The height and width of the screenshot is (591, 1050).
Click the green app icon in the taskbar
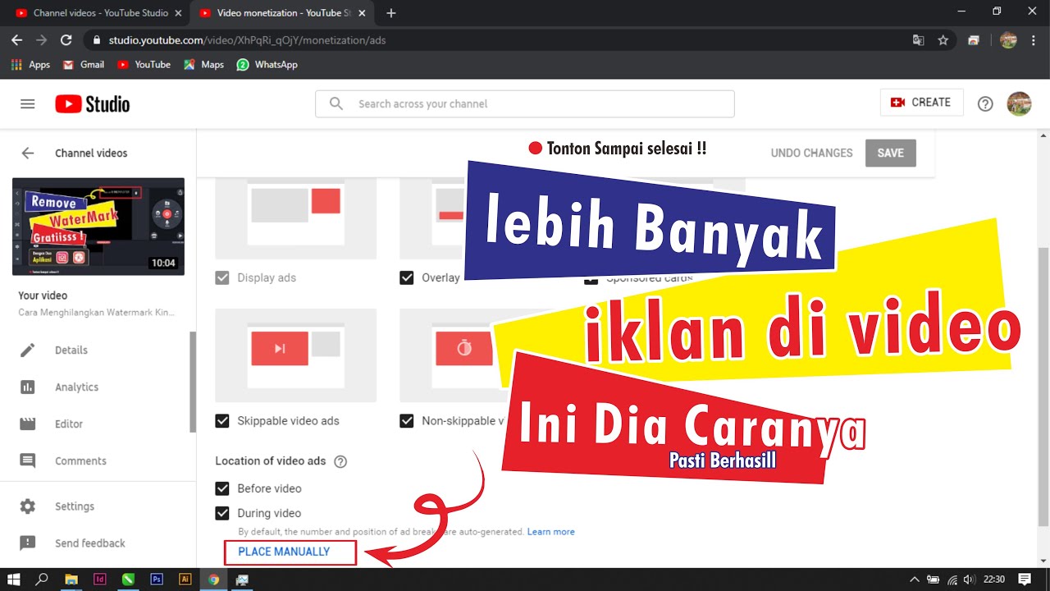[x=128, y=580]
